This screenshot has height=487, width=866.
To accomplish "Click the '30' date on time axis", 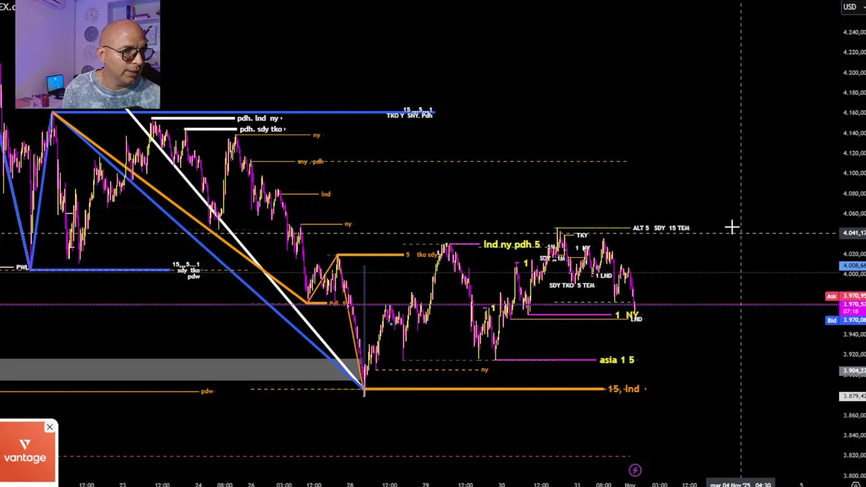I will [501, 484].
